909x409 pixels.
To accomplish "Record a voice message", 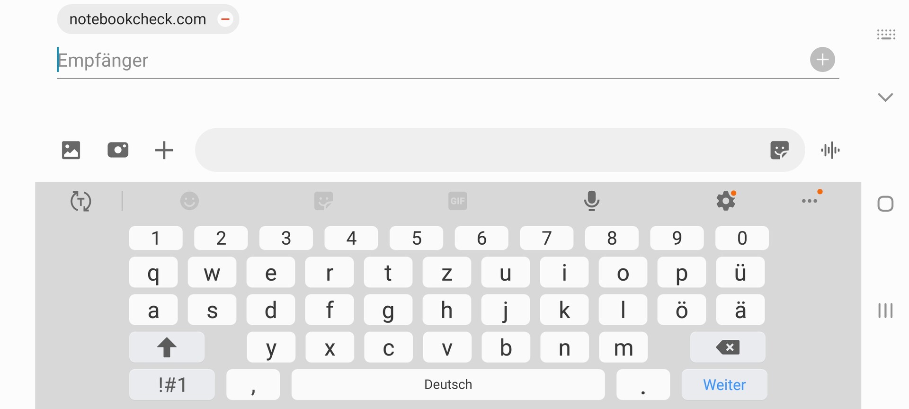I will tap(830, 151).
